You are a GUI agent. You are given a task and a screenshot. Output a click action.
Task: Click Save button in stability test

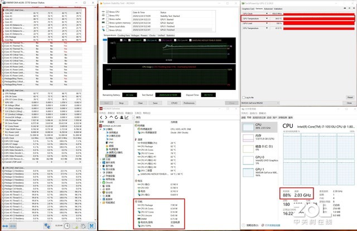pos(155,103)
